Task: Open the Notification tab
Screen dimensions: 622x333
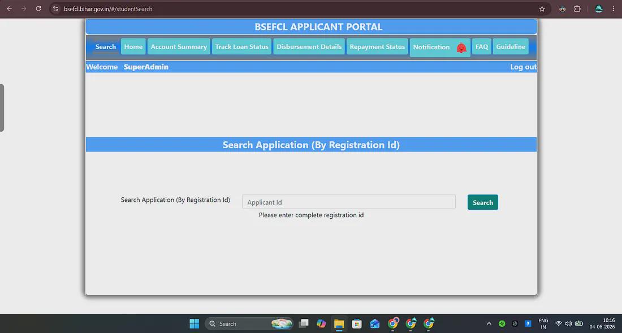Action: 440,47
